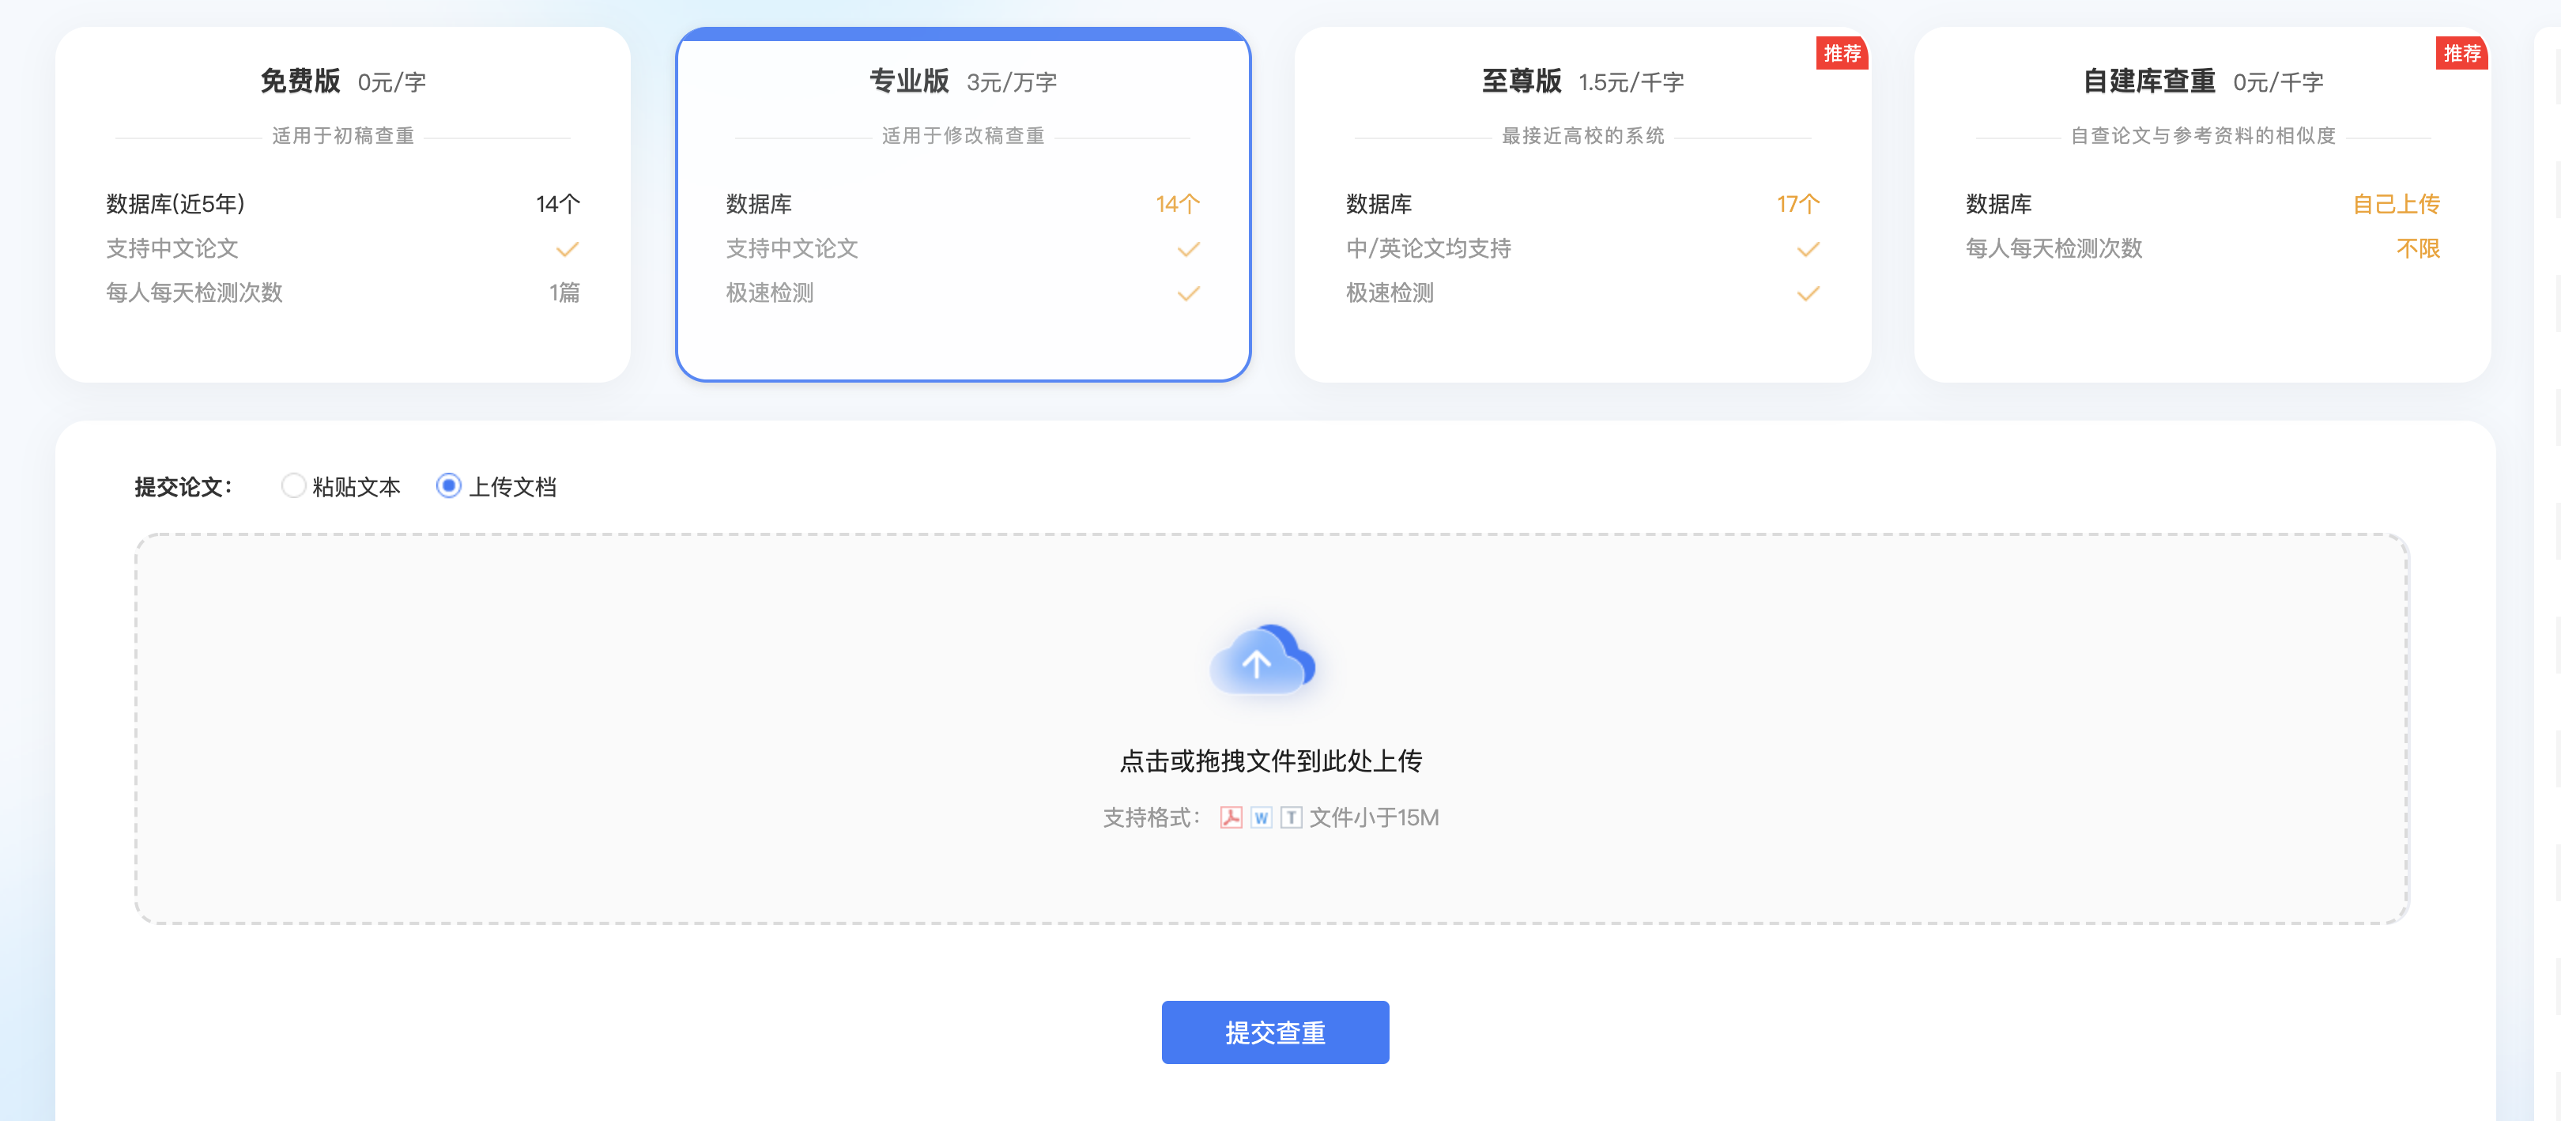Click checkmark beside 极速检测 in 专业版
The image size is (2561, 1121).
(1188, 293)
